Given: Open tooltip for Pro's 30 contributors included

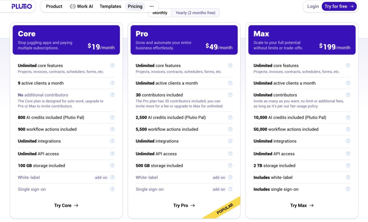Looking at the screenshot, I should click(x=230, y=95).
